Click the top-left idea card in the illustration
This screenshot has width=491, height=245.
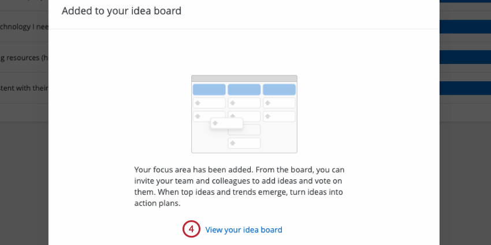tap(209, 103)
